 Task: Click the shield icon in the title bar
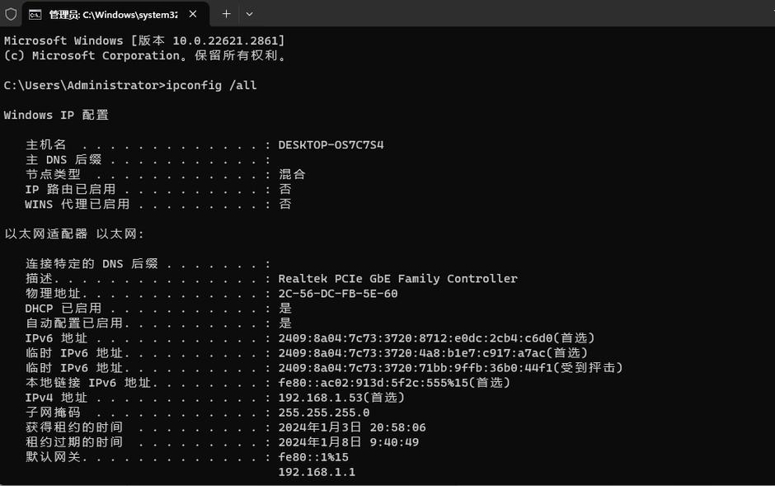pos(11,14)
